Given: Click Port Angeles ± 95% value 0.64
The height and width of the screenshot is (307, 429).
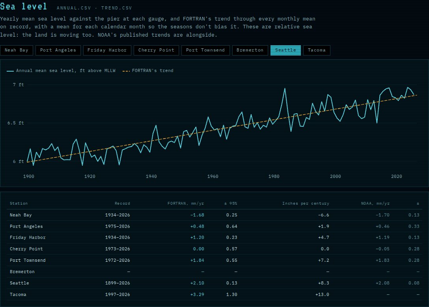Looking at the screenshot, I should 232,226.
